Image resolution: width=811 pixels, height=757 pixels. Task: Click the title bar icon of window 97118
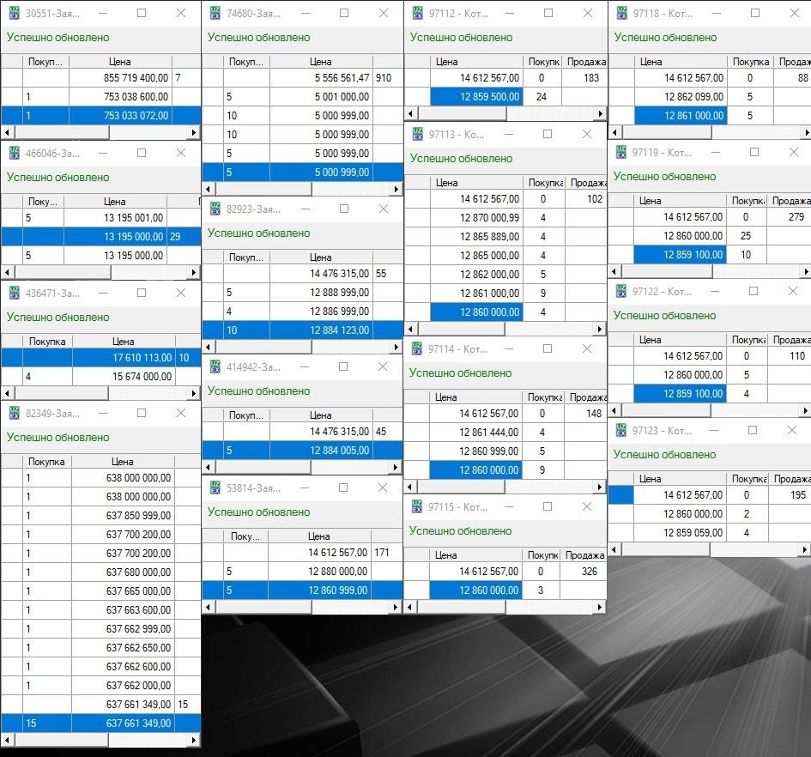[620, 13]
